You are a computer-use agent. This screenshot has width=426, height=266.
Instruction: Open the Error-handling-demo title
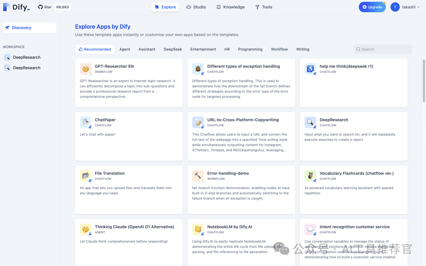pos(228,173)
